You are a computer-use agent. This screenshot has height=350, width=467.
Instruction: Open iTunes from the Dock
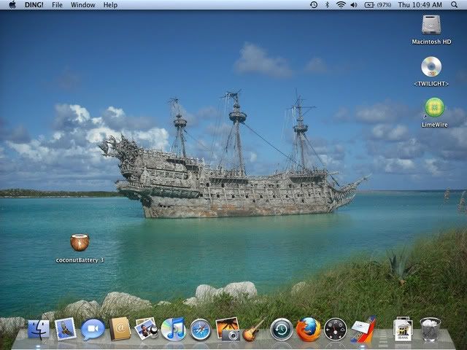click(174, 329)
